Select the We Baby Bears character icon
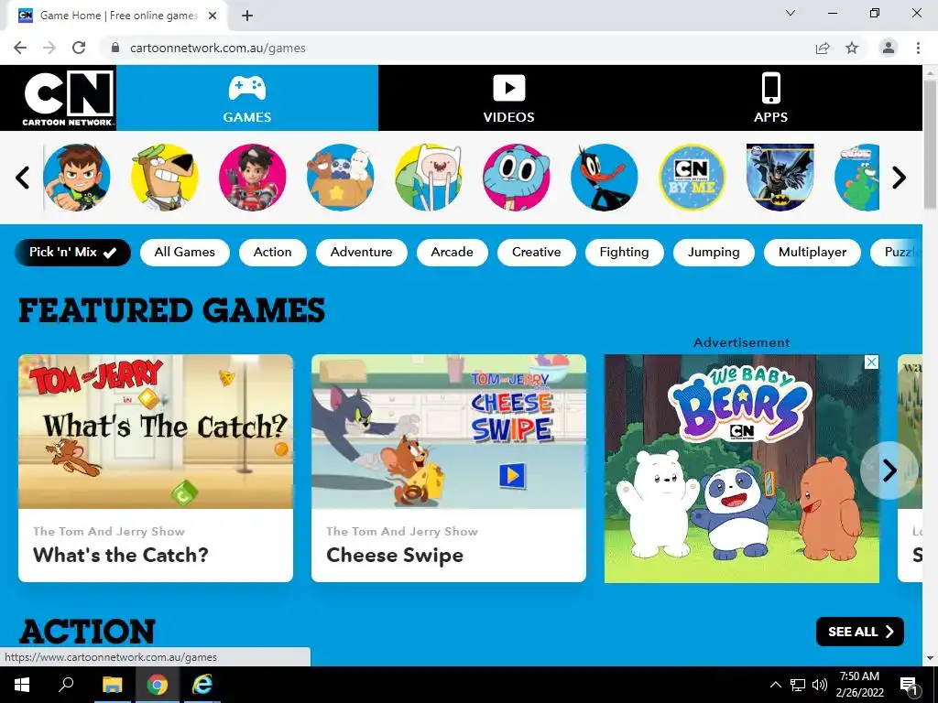The height and width of the screenshot is (703, 938). (x=341, y=177)
